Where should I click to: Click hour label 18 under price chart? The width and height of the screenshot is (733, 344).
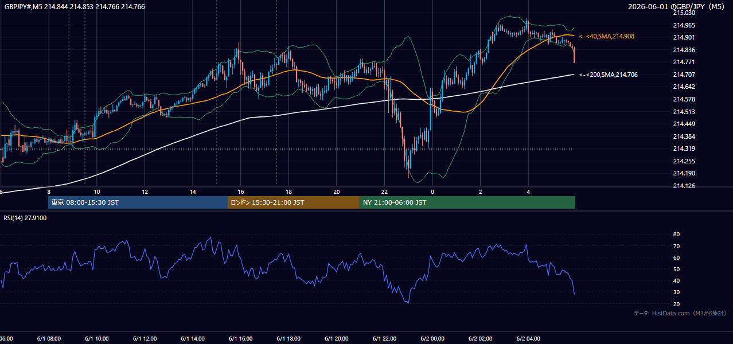pyautogui.click(x=289, y=192)
